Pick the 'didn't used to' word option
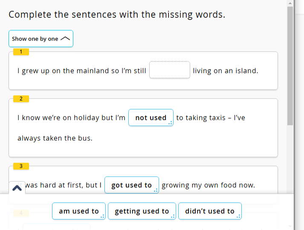This screenshot has height=230, width=304. tap(209, 211)
